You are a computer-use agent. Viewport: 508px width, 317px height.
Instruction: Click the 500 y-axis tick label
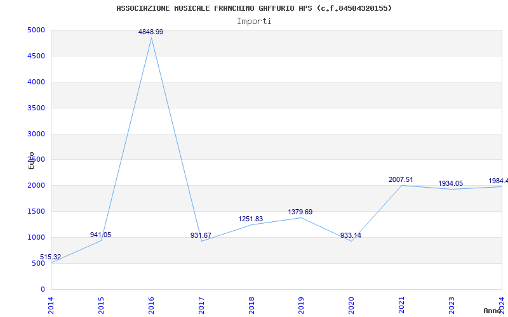click(38, 263)
